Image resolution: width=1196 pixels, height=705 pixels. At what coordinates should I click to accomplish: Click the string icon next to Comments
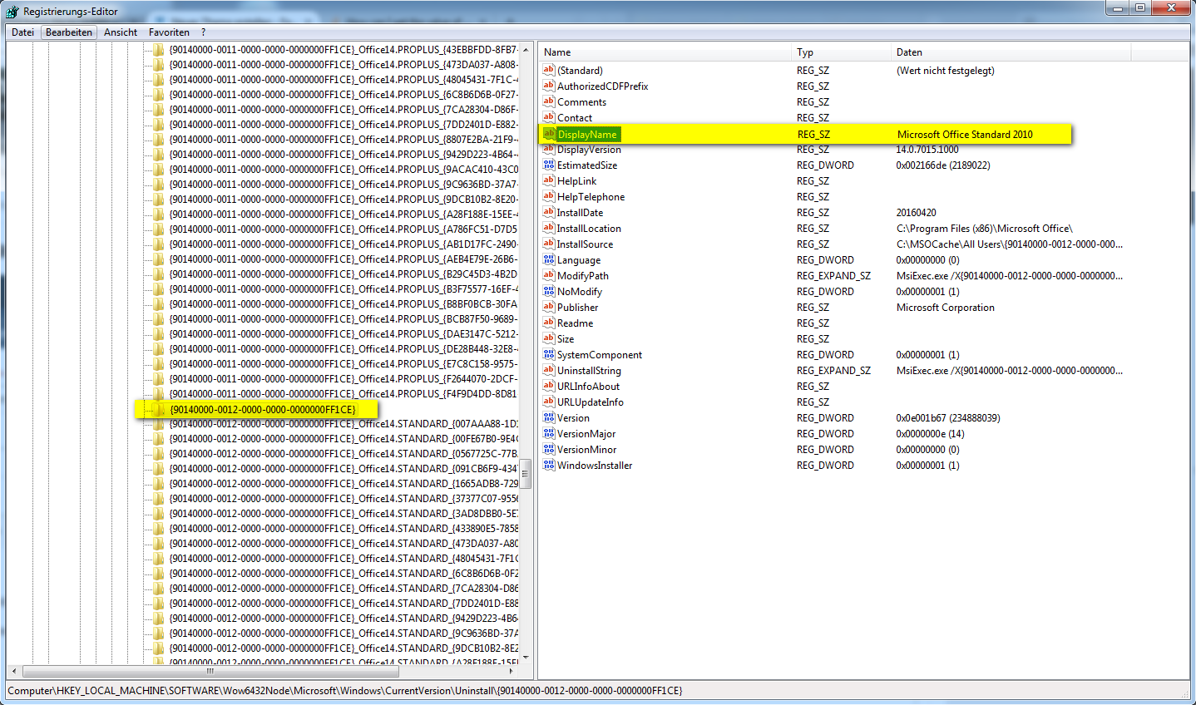pos(548,101)
